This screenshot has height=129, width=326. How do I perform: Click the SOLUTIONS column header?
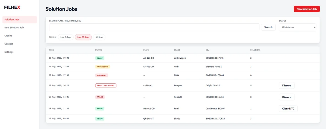click(255, 50)
